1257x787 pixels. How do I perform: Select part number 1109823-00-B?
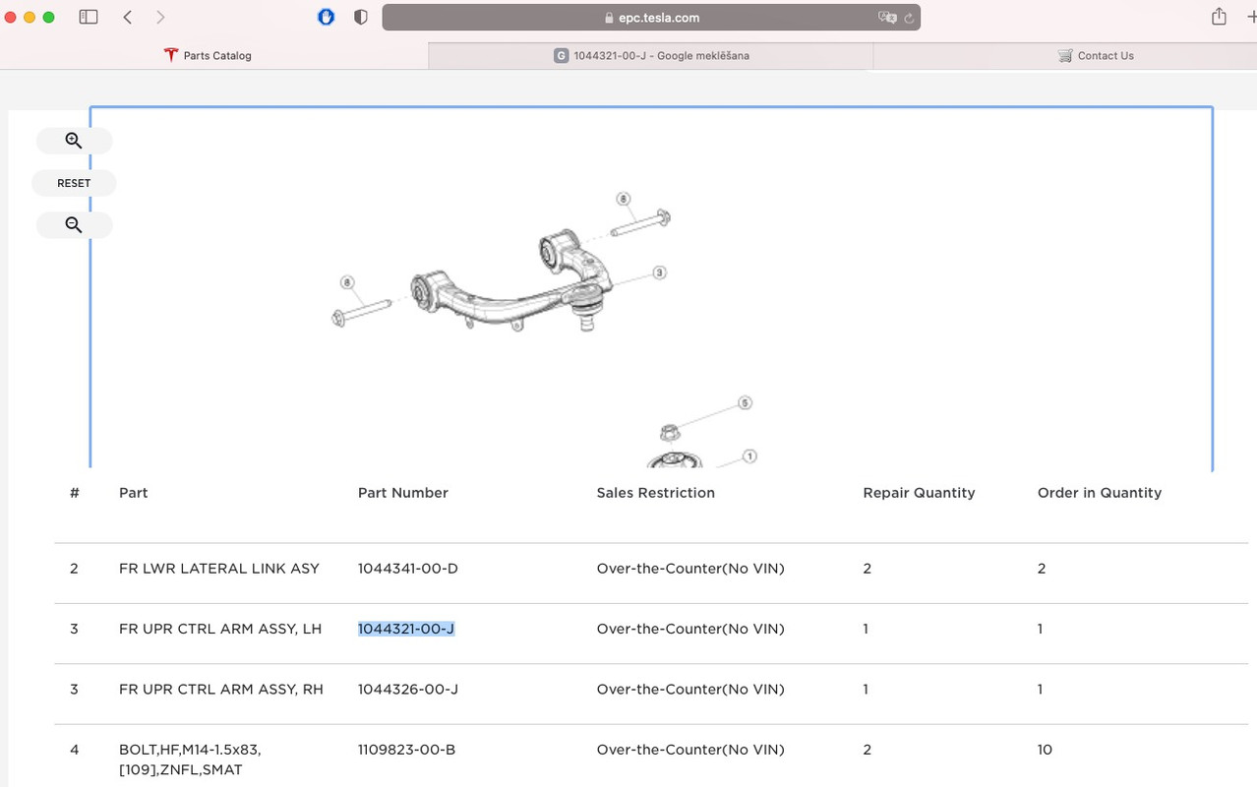coord(406,750)
